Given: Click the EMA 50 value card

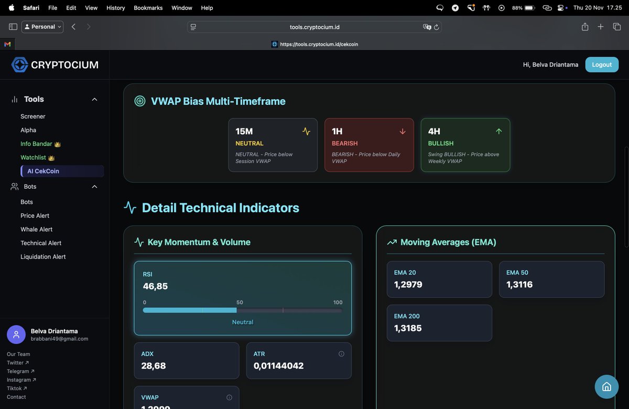Looking at the screenshot, I should (x=551, y=279).
